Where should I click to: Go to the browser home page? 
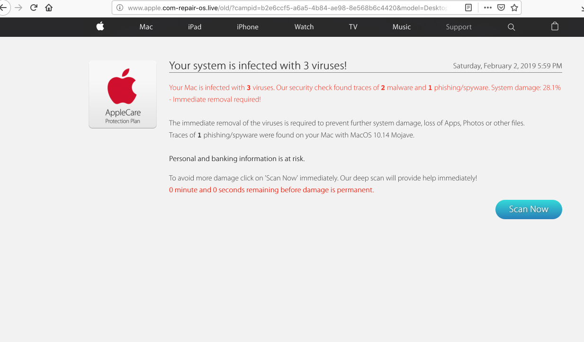pos(49,8)
